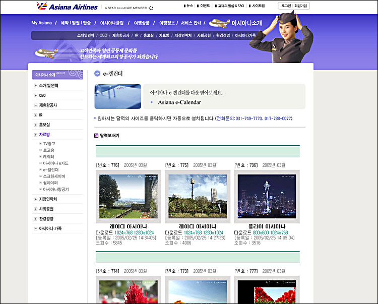This screenshot has height=304, width=378.
Task: Download 800x600 for calendar 796
Action: pos(261,232)
